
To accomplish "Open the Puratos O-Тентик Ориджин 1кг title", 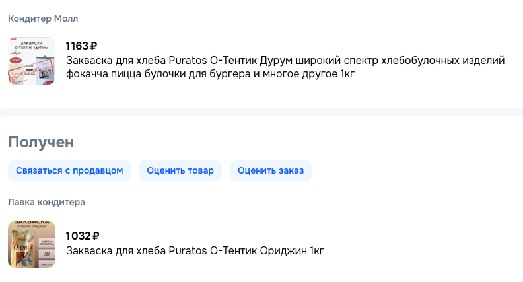I will (x=195, y=251).
